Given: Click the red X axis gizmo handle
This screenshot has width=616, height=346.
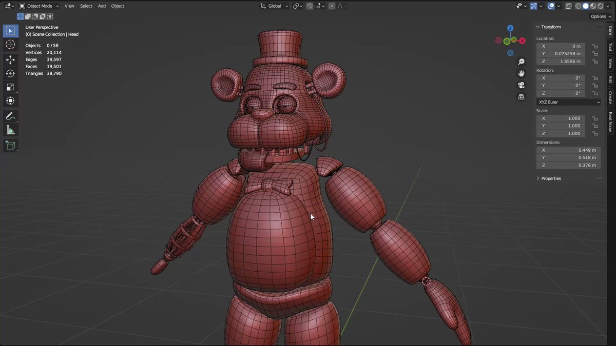Looking at the screenshot, I should [522, 40].
